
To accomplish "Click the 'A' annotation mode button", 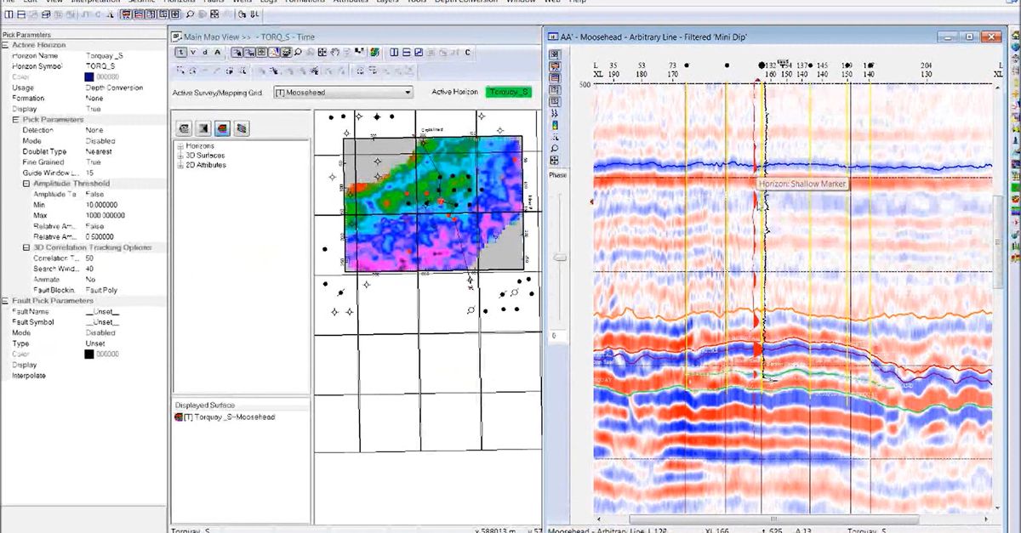I will coord(218,53).
